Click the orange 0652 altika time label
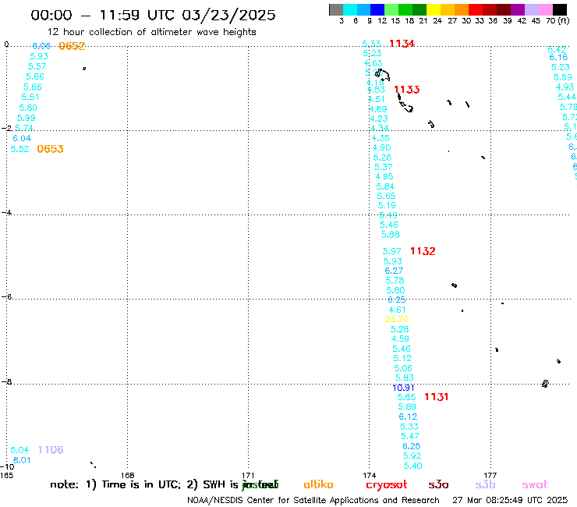This screenshot has height=507, width=577. point(72,46)
